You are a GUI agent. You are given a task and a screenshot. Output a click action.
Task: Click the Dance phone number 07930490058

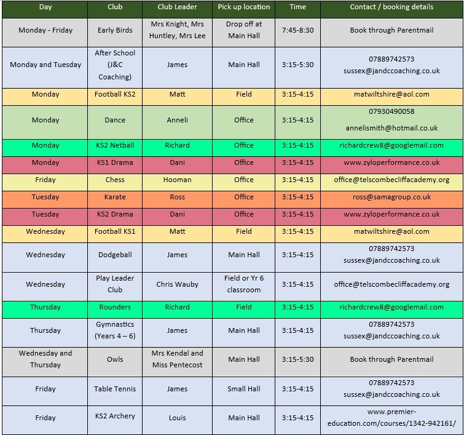coord(391,112)
